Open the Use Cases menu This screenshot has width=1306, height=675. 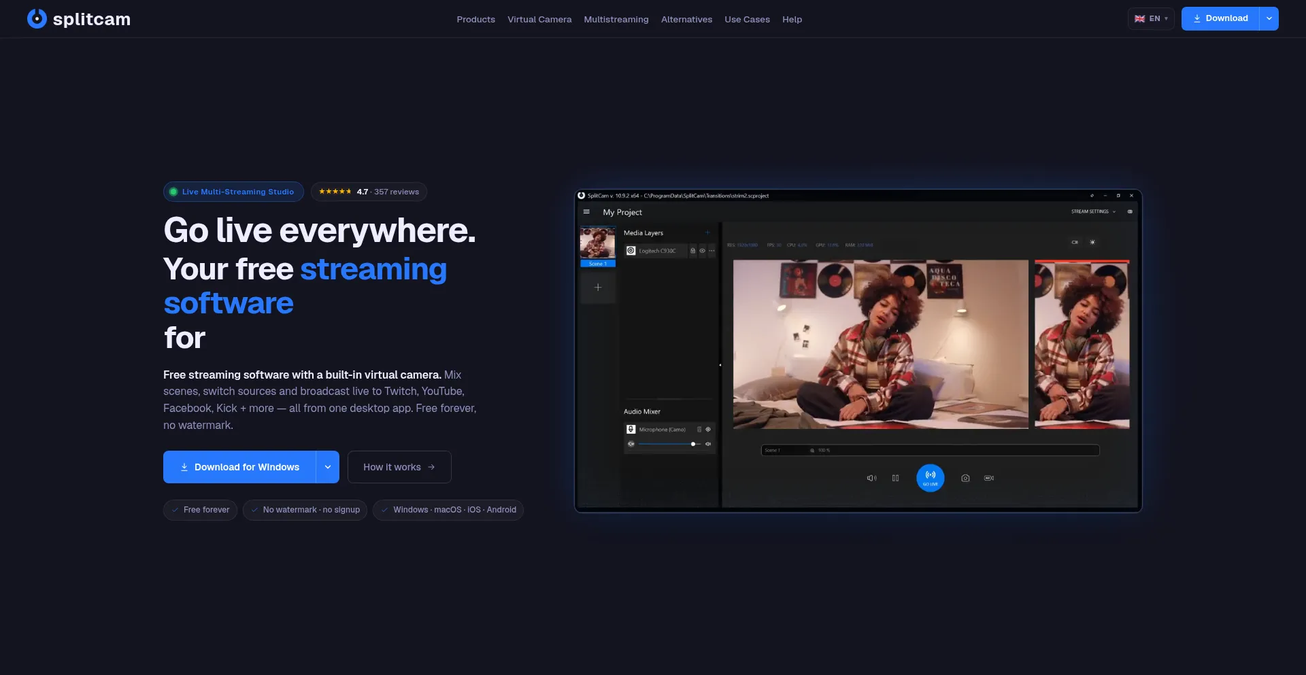pyautogui.click(x=747, y=19)
